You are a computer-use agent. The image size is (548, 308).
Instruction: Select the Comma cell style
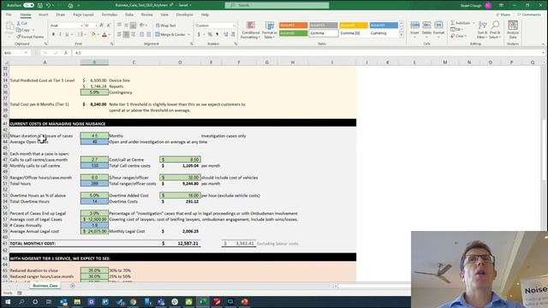[324, 33]
